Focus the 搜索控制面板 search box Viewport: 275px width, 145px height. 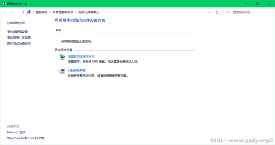[247, 12]
